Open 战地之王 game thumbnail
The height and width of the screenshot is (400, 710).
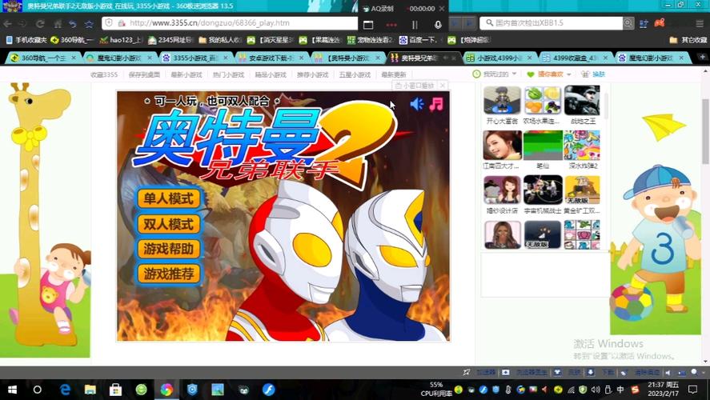(582, 101)
